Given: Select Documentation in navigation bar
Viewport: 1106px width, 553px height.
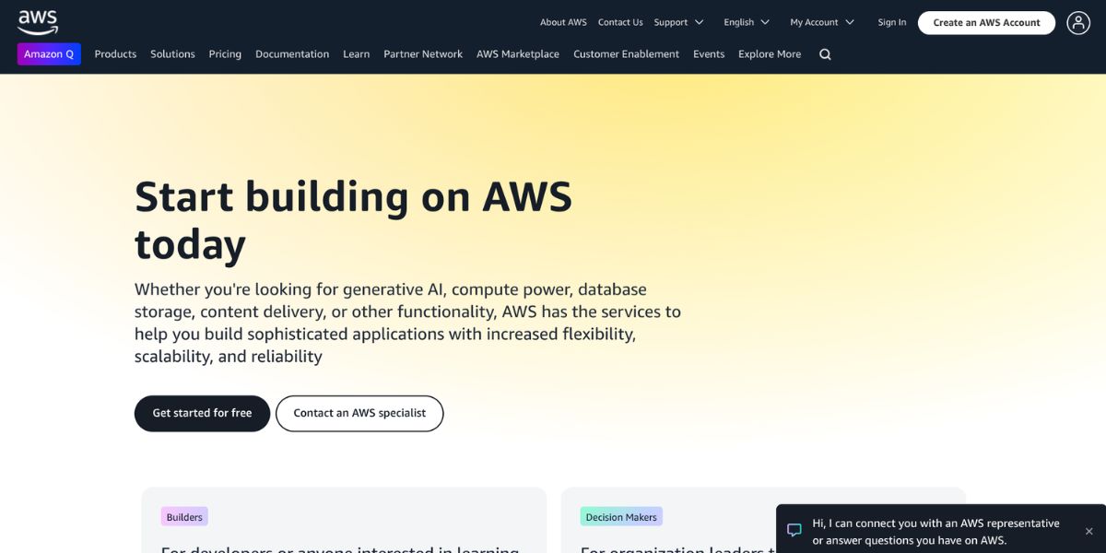Looking at the screenshot, I should click(x=292, y=54).
